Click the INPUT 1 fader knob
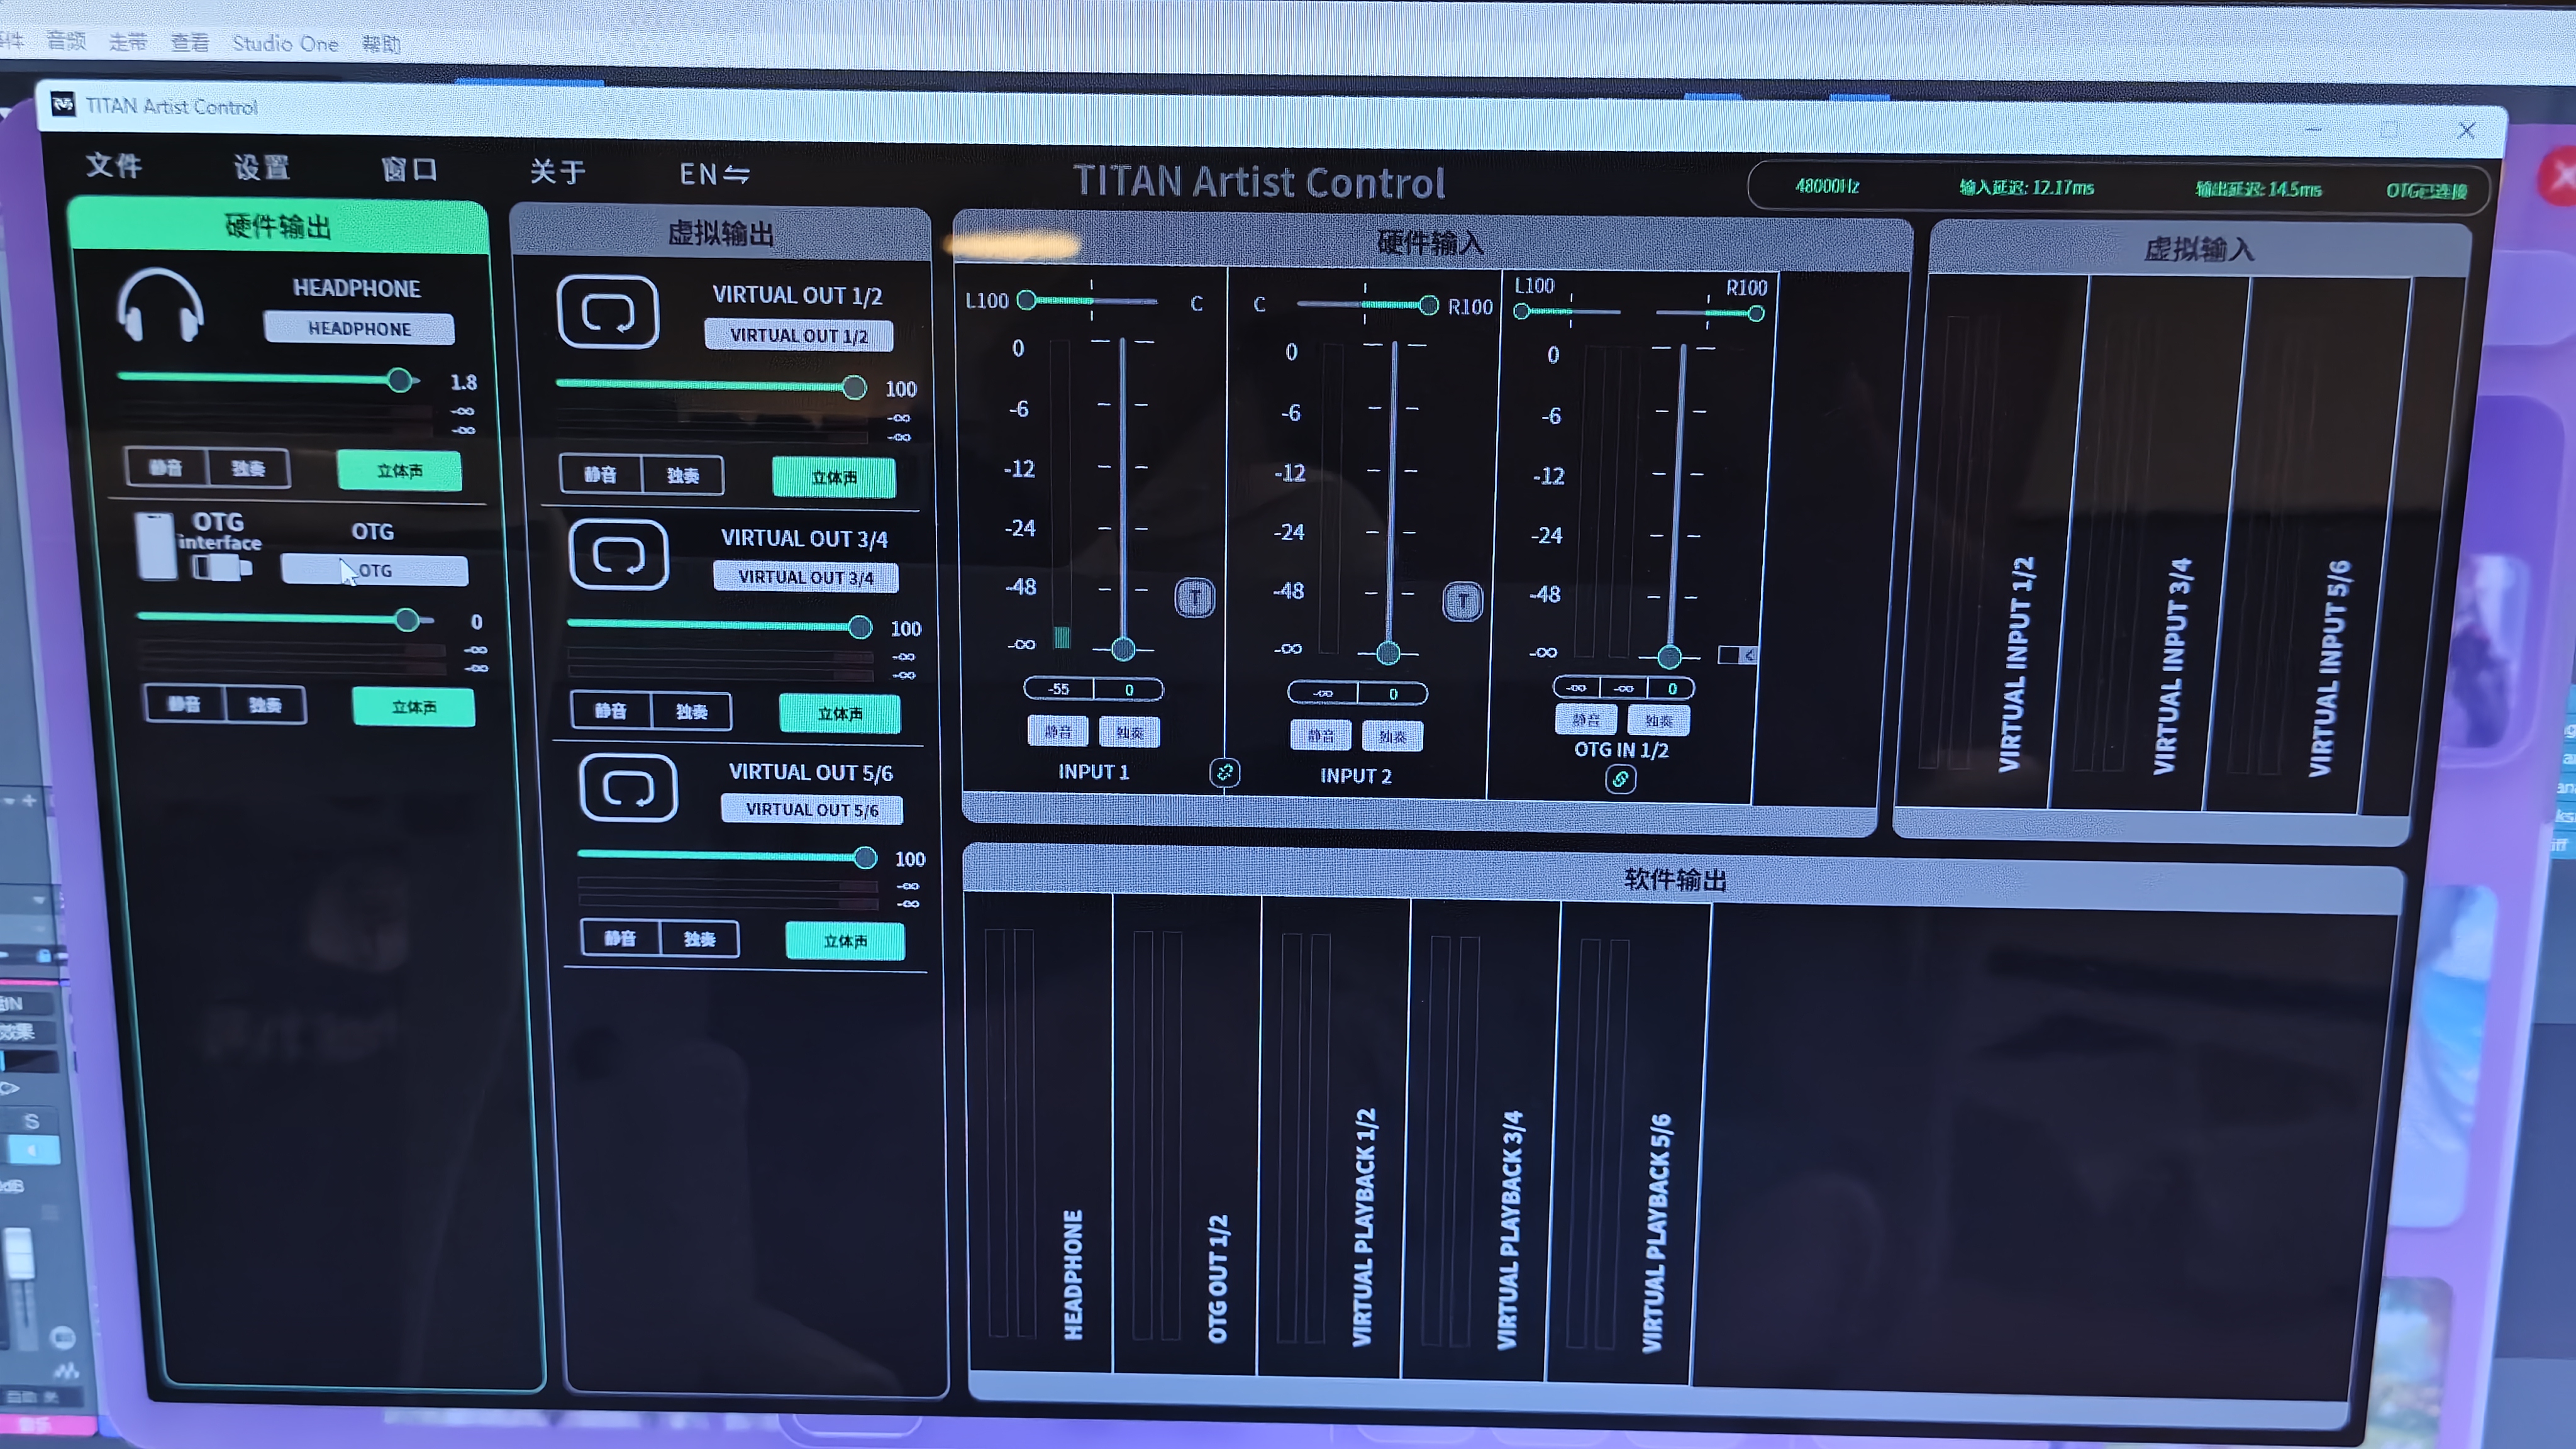 click(1123, 649)
